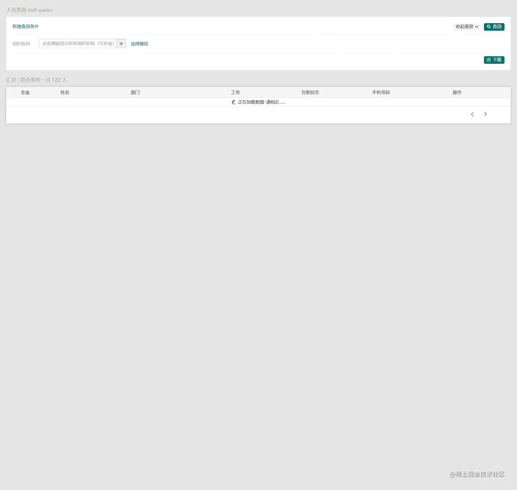Click the 组织机构 input field
Screen dimensions: 517x490
pyautogui.click(x=77, y=44)
